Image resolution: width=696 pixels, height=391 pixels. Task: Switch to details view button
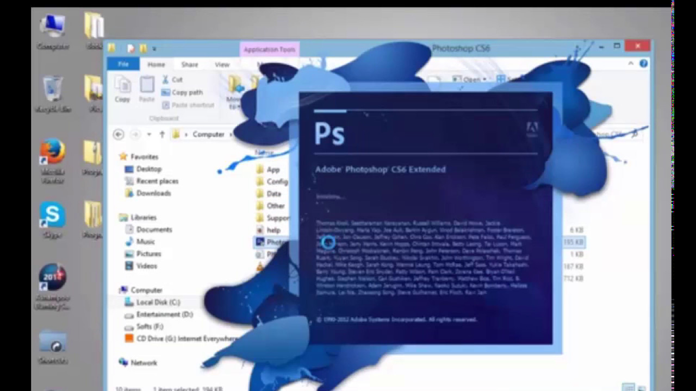(x=629, y=387)
